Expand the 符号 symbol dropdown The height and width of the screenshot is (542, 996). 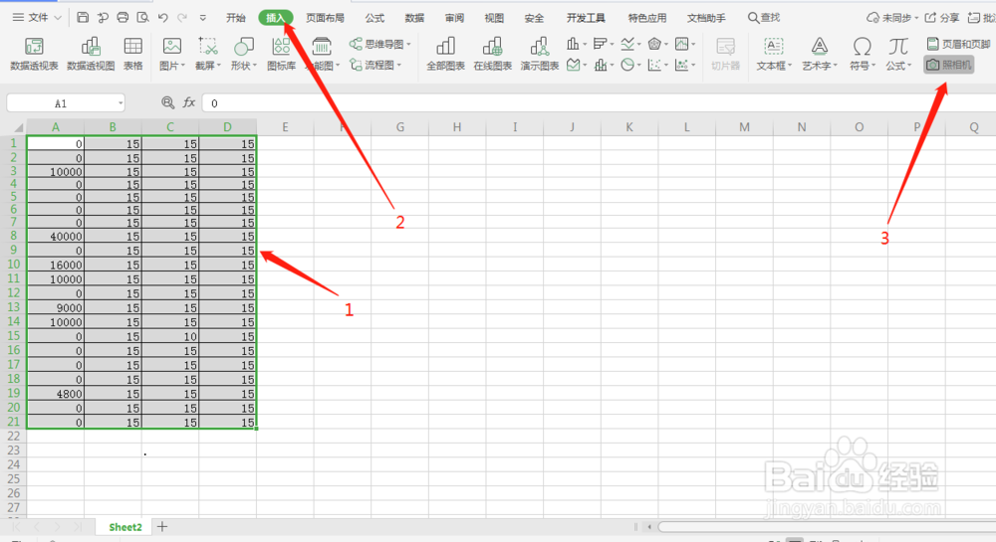(873, 66)
